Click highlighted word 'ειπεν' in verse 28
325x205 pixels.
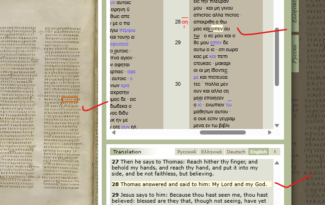tap(217, 29)
